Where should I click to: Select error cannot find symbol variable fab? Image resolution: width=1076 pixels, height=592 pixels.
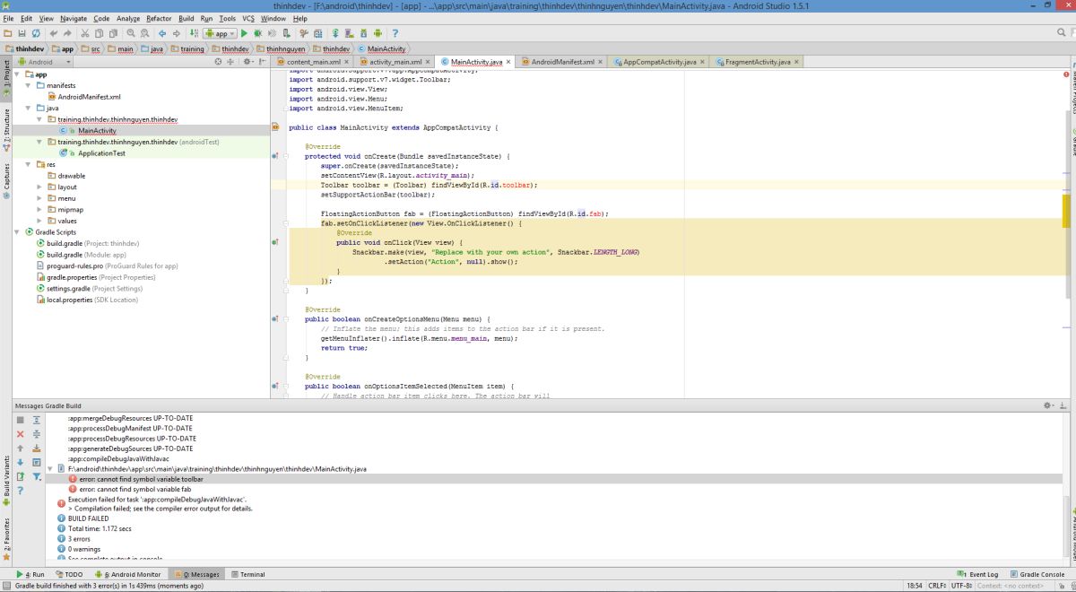click(135, 490)
